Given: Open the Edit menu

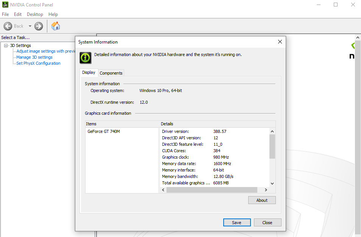Looking at the screenshot, I should click(18, 14).
